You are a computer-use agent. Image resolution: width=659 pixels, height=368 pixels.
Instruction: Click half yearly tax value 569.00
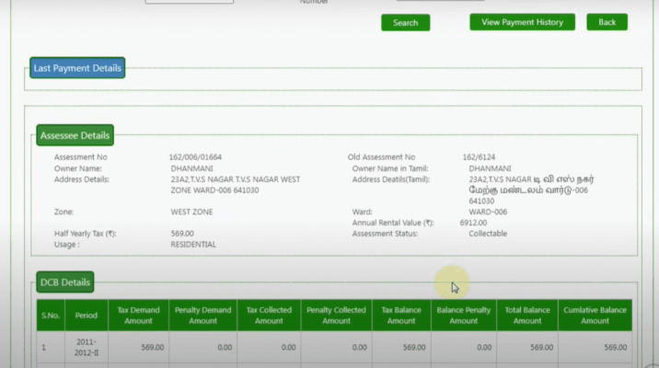182,234
